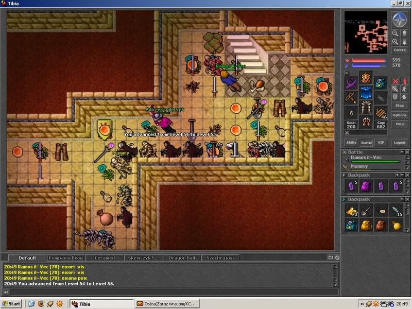Click the Soul value 200
This screenshot has width=412, height=309.
[x=351, y=125]
